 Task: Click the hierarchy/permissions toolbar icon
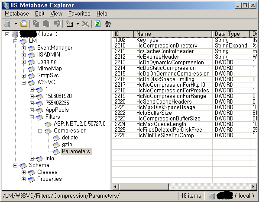click(x=108, y=24)
